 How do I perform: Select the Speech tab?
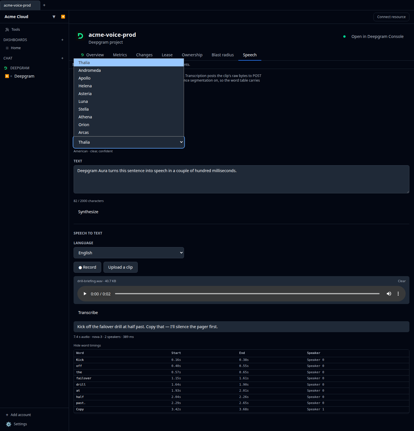tap(250, 55)
